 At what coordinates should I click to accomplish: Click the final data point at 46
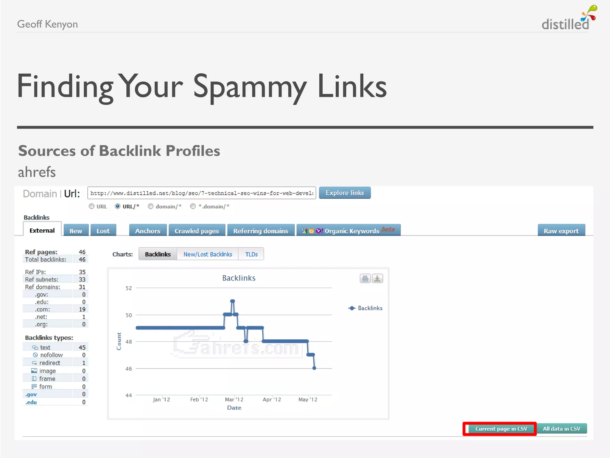pos(314,368)
